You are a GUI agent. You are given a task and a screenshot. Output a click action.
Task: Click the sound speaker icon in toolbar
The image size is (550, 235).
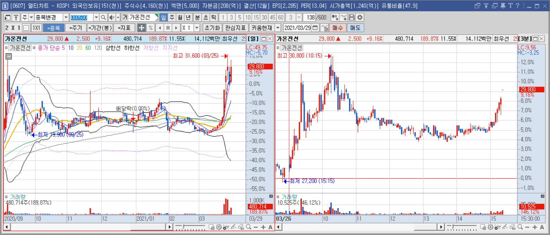[112, 17]
